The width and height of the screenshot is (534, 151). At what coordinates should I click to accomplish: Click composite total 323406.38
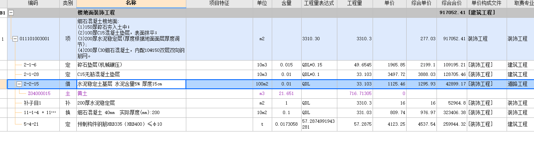pos(452,112)
